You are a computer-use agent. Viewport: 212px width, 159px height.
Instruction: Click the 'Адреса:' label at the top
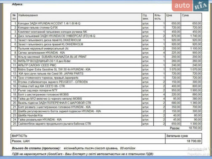point(18,5)
